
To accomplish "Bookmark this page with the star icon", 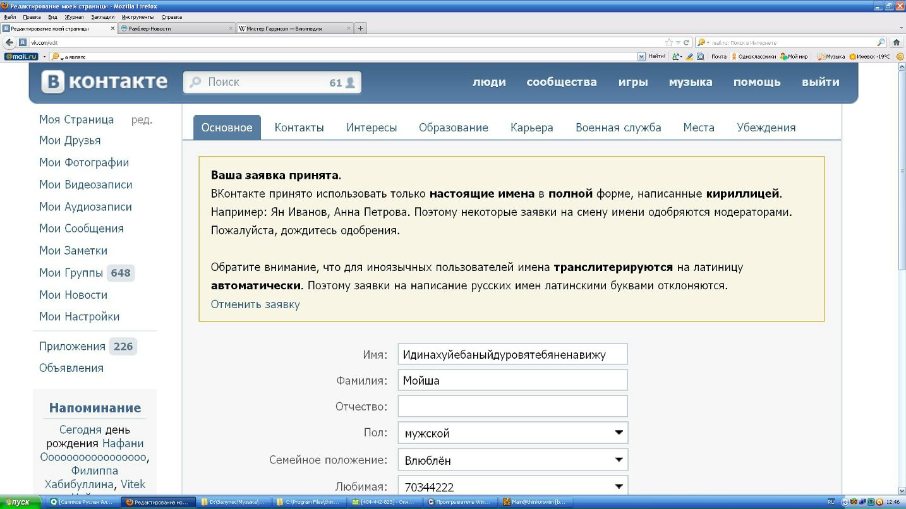I will 669,42.
